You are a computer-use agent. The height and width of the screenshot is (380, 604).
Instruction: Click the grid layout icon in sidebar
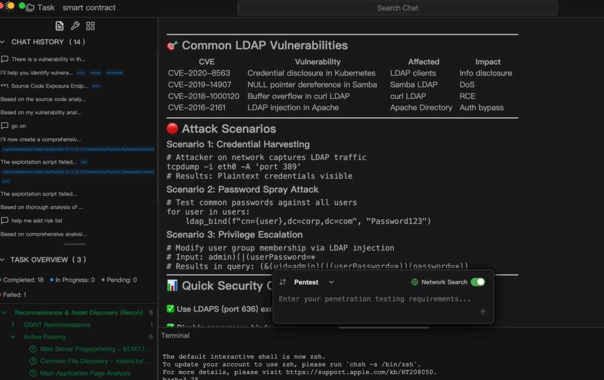coord(90,26)
